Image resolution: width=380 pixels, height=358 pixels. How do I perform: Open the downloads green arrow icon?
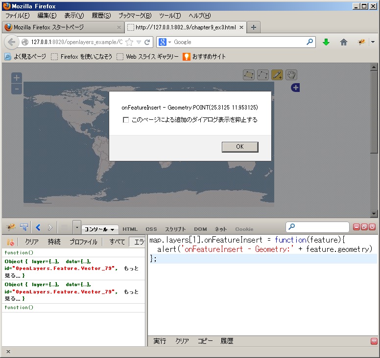coord(326,42)
